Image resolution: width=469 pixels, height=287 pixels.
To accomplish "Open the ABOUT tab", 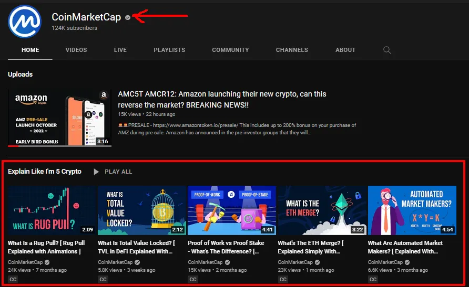I will click(345, 50).
